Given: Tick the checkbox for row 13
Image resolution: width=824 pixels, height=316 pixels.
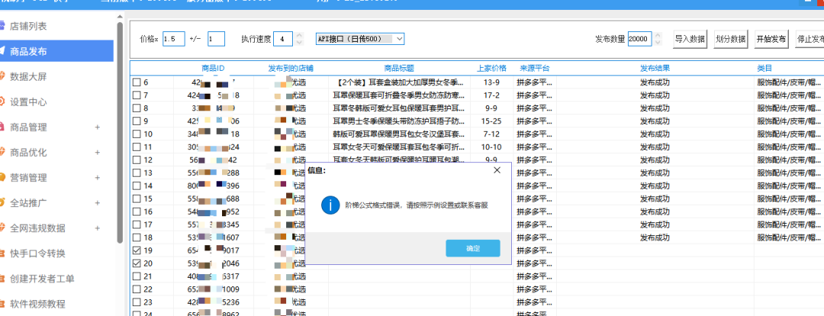Looking at the screenshot, I should tap(137, 173).
